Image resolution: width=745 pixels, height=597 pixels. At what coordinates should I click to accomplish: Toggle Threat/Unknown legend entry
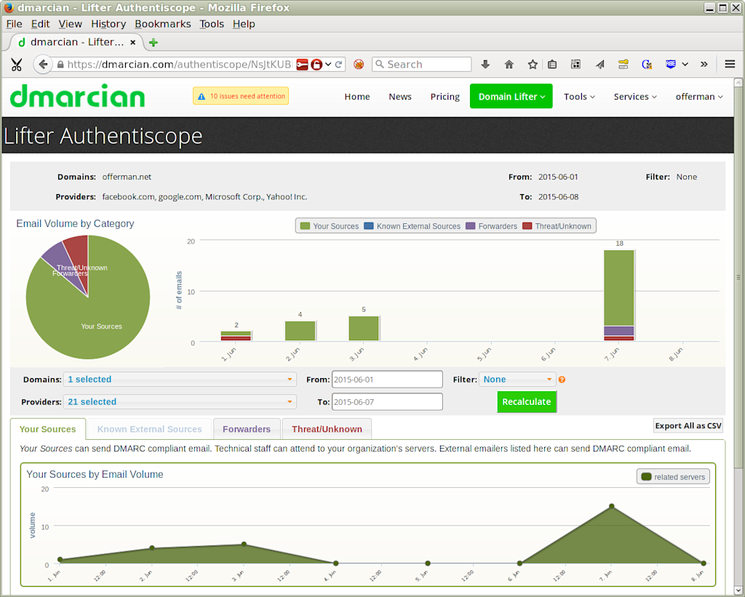click(557, 226)
